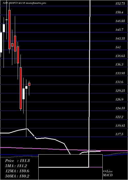Click the long red candle ending near 124.55
Image resolution: width=128 pixels, height=180 pixels.
pos(20,88)
